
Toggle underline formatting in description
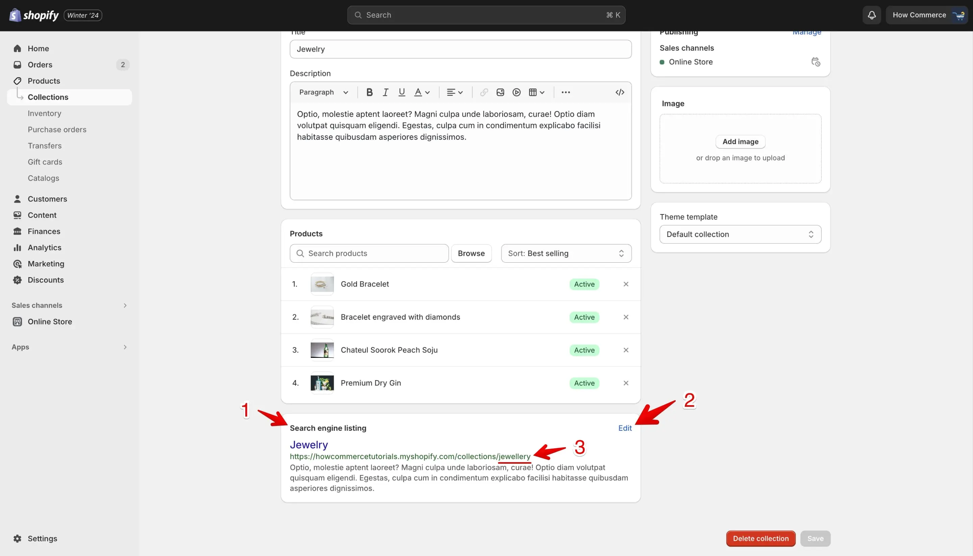click(x=402, y=92)
